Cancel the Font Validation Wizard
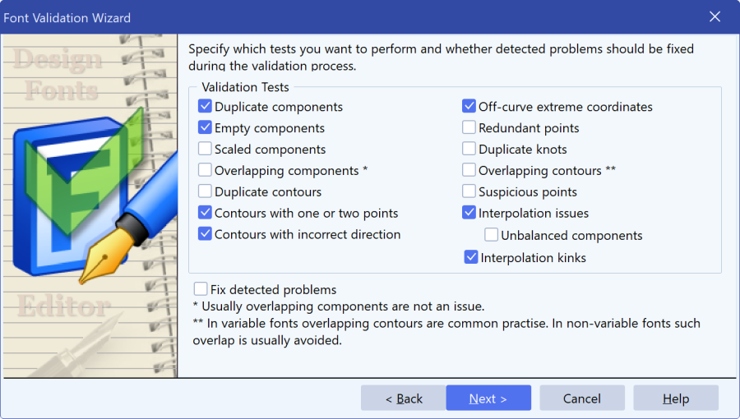This screenshot has height=419, width=740. click(582, 398)
